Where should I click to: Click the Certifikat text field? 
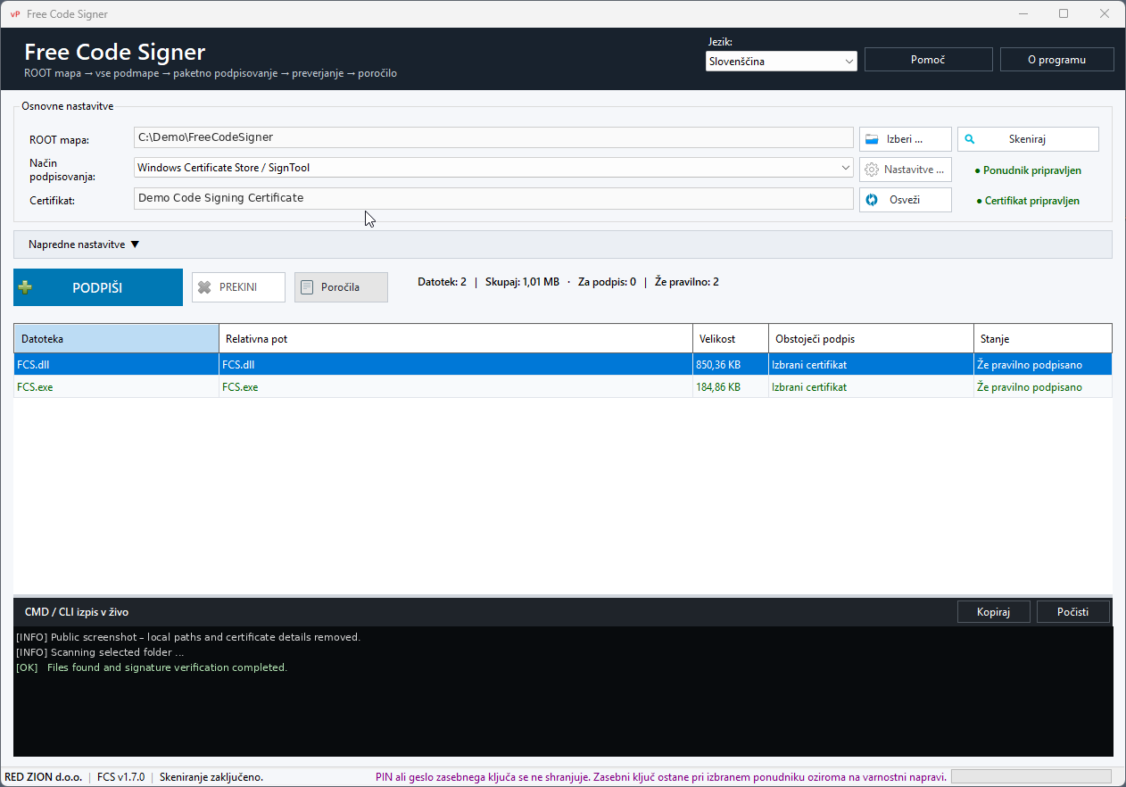point(493,198)
